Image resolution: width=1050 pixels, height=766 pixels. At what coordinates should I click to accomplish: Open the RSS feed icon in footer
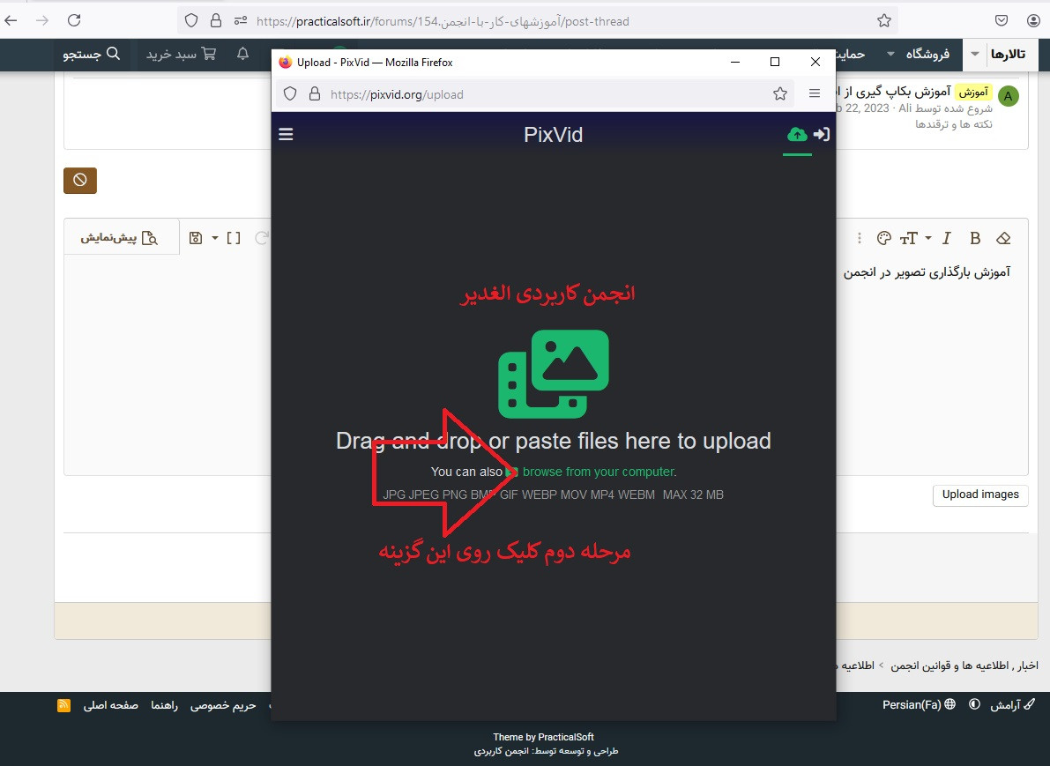[x=63, y=705]
